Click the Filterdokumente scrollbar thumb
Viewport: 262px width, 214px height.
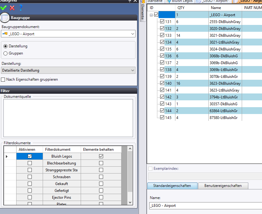pos(130,171)
